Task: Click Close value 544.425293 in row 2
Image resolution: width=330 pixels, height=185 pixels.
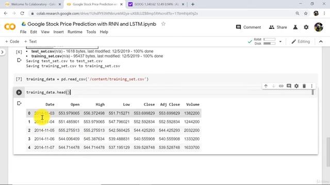Action: (144, 131)
